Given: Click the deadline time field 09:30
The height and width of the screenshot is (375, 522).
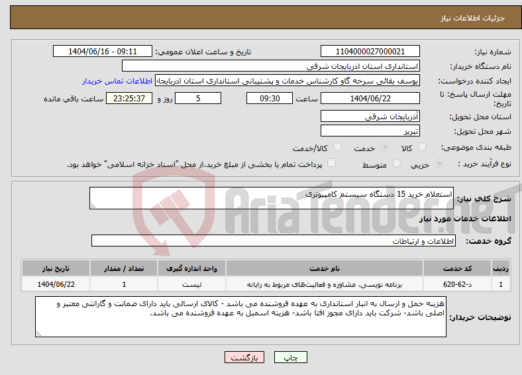Looking at the screenshot, I should click(x=270, y=98).
